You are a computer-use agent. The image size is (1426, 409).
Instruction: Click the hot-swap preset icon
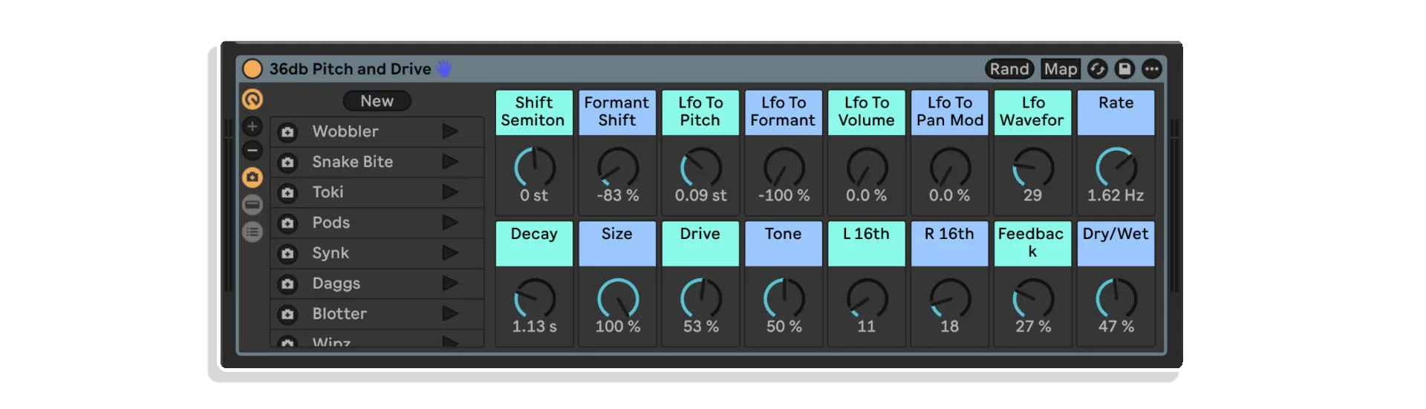(x=1098, y=69)
